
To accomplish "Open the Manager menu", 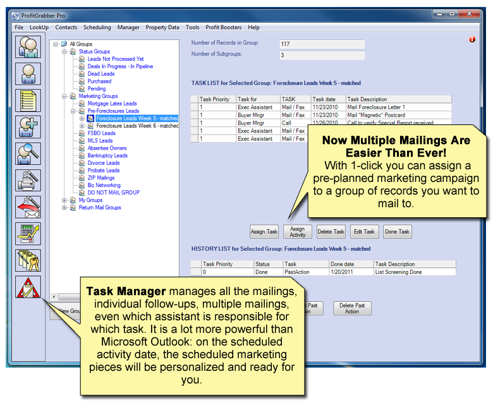I will (x=128, y=27).
